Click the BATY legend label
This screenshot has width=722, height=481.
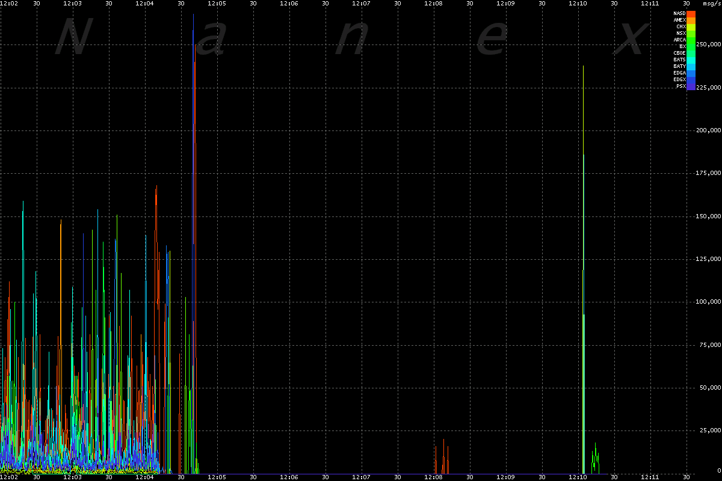pyautogui.click(x=679, y=66)
